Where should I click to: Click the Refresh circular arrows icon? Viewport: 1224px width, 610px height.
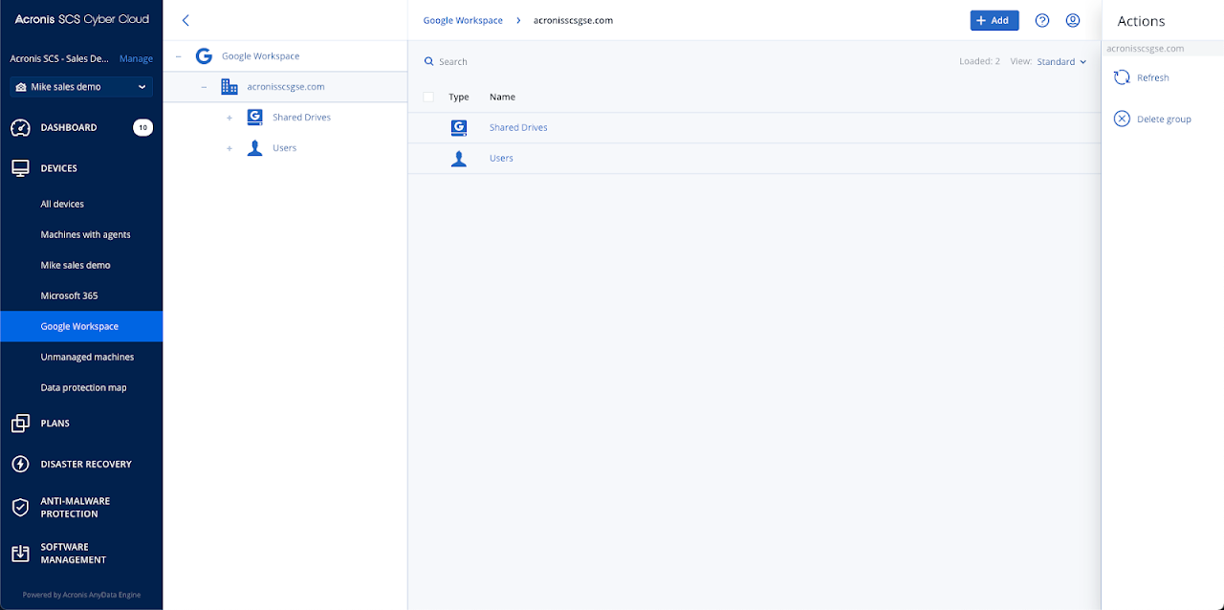1122,77
